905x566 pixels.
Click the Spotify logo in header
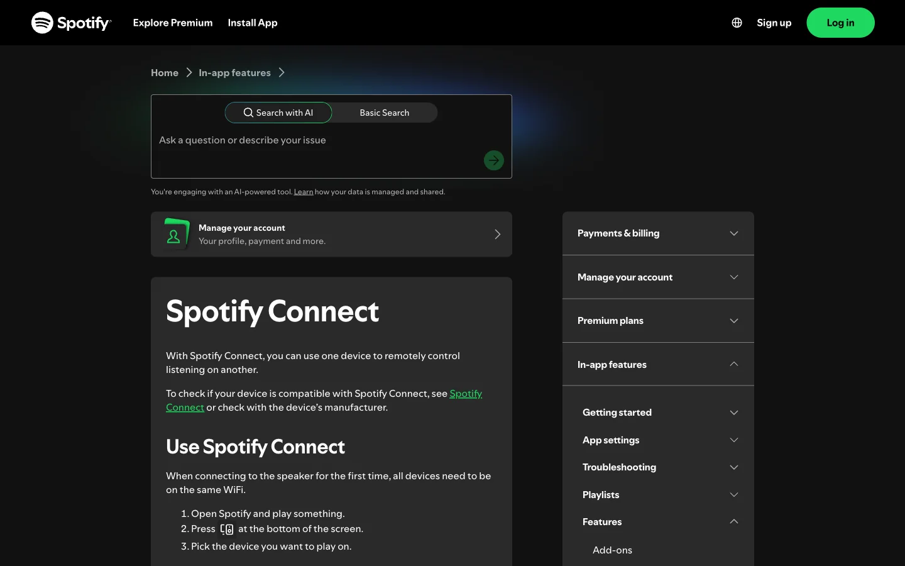71,23
